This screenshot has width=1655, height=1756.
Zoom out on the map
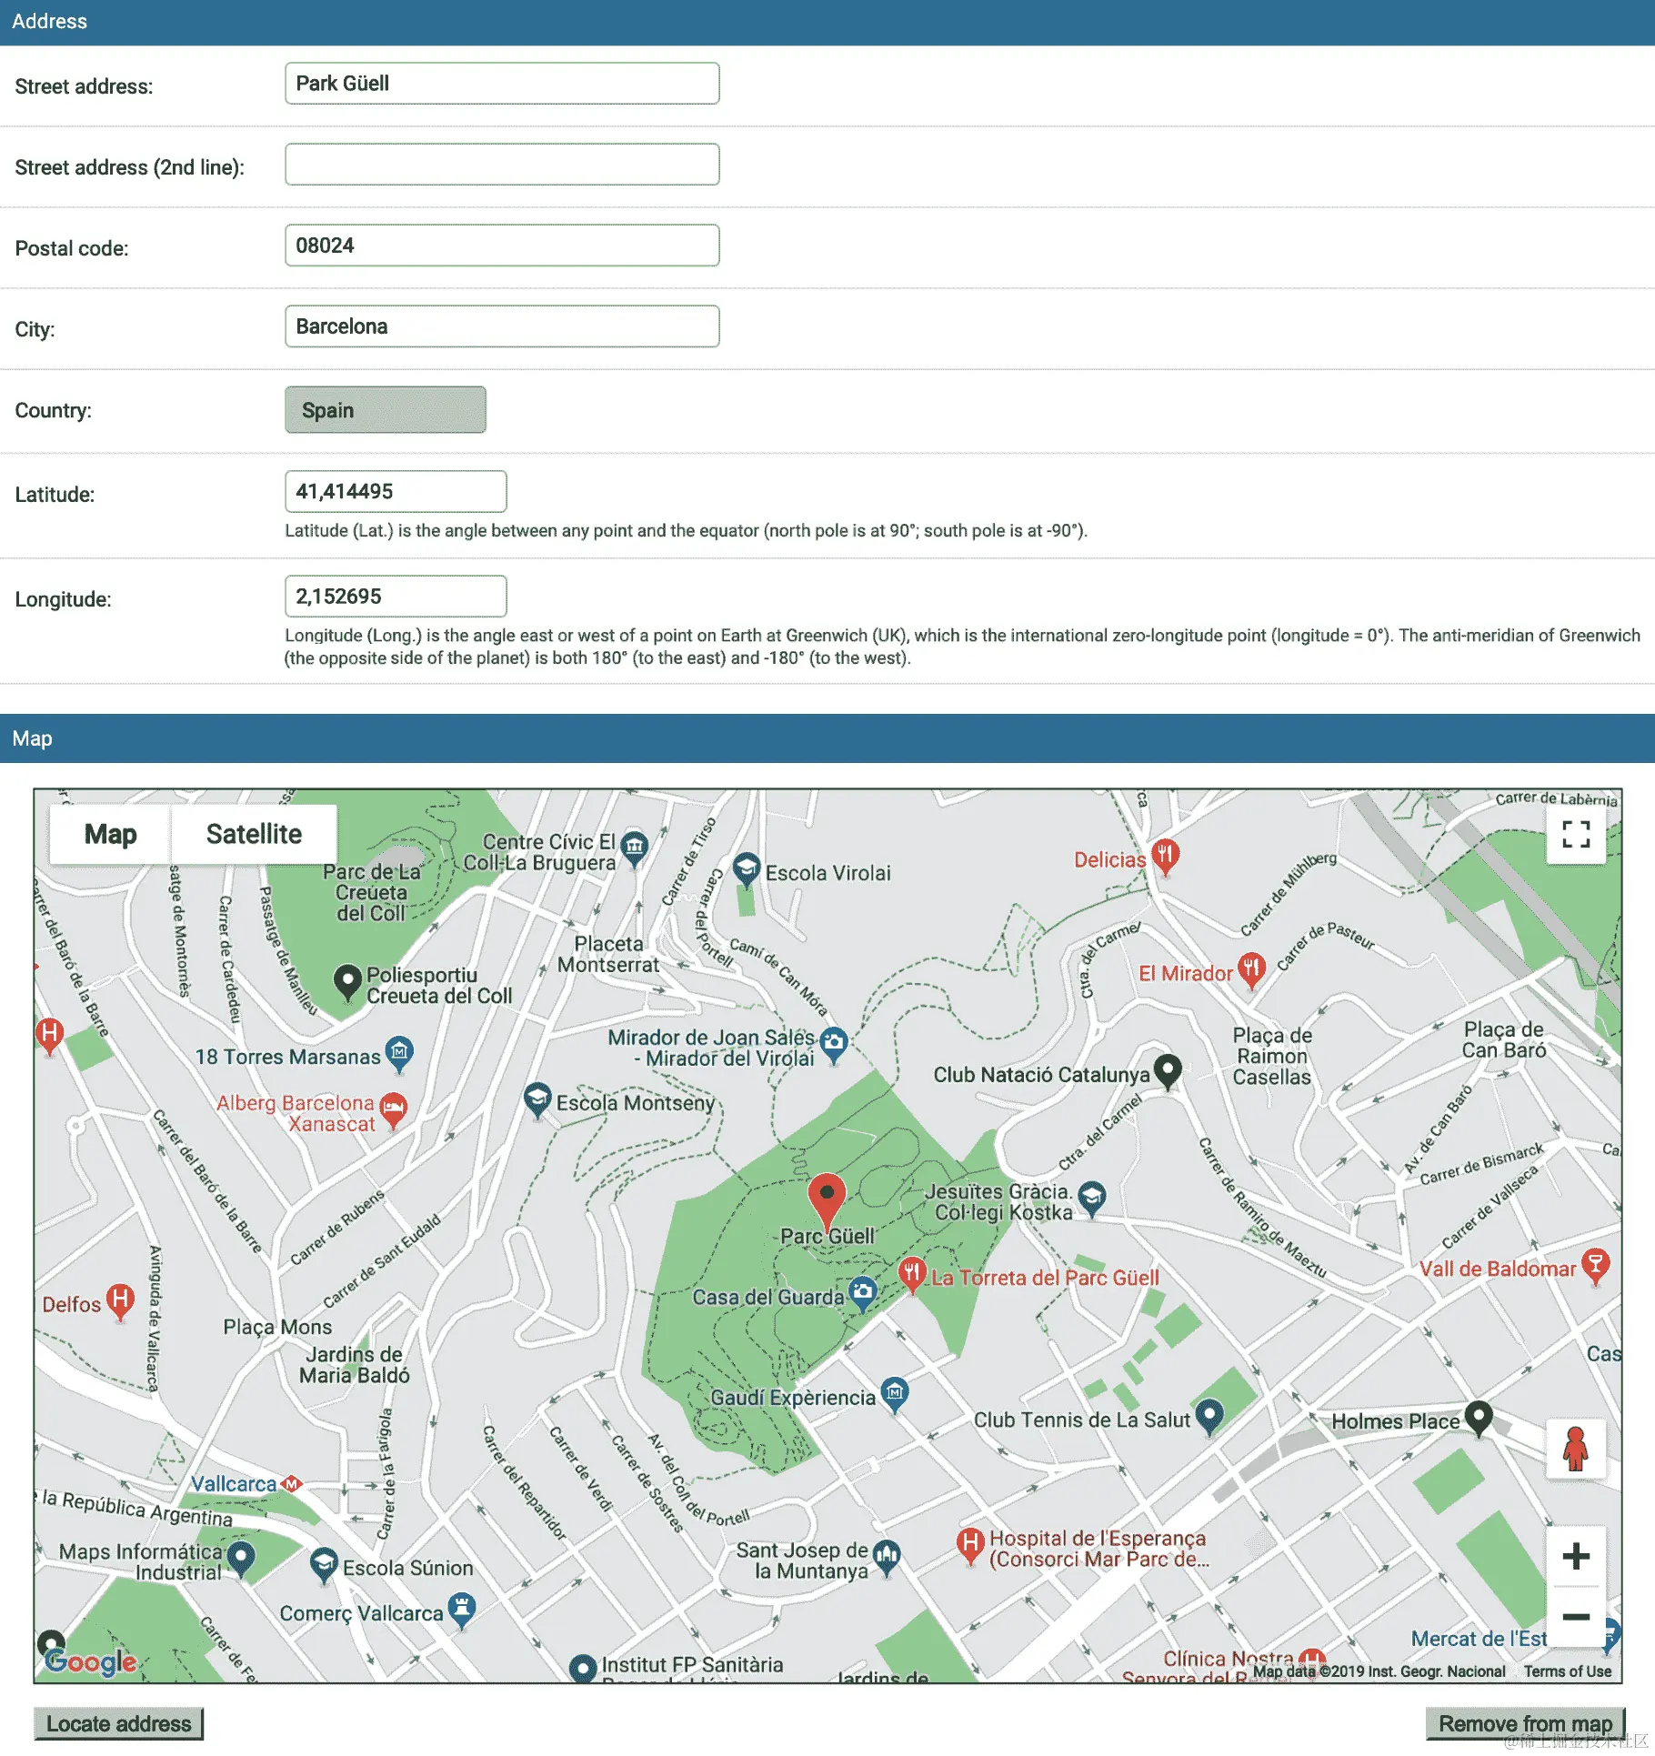[x=1575, y=1616]
